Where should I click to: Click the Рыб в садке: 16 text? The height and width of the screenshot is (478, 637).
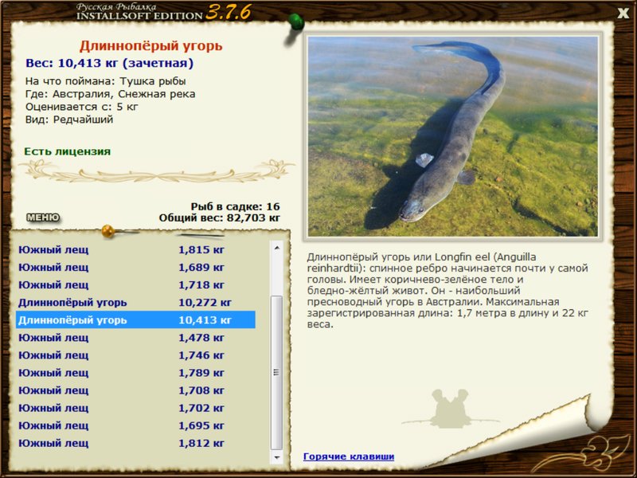pyautogui.click(x=235, y=206)
